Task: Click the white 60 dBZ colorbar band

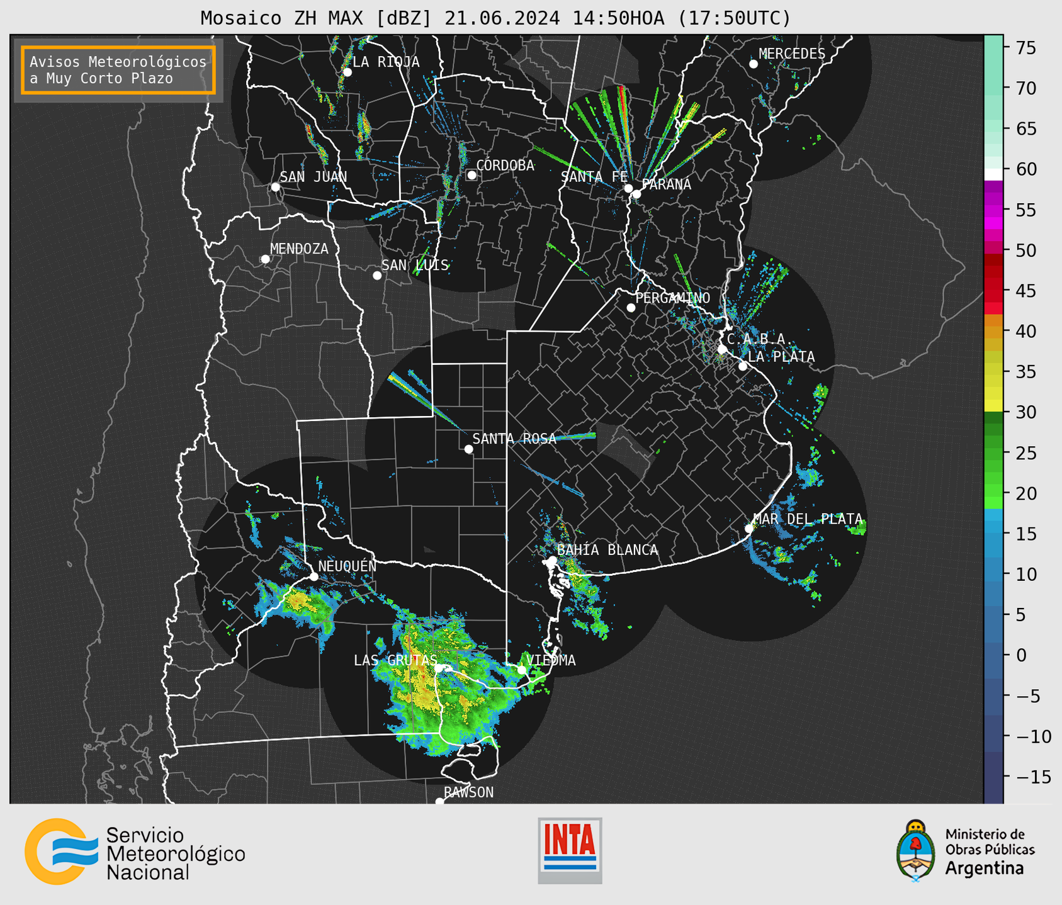Action: point(993,174)
